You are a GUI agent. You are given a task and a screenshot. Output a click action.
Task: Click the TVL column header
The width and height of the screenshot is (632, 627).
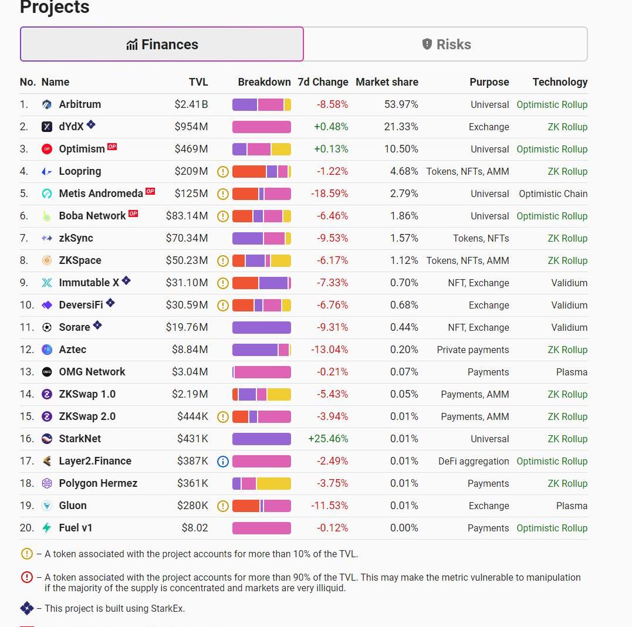tap(198, 82)
